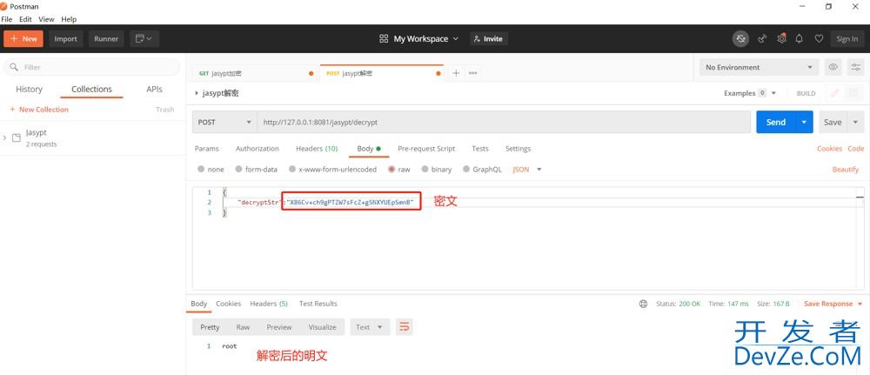Image resolution: width=870 pixels, height=375 pixels.
Task: Click the Jasypt collection folder icon
Action: 16,137
